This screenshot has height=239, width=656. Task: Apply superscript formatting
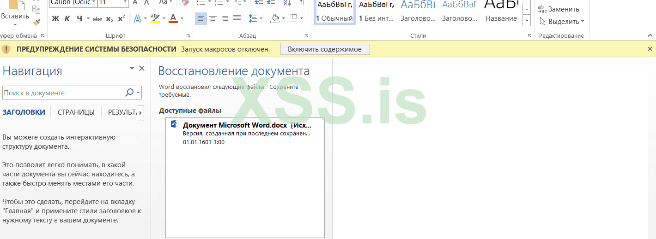[x=121, y=19]
